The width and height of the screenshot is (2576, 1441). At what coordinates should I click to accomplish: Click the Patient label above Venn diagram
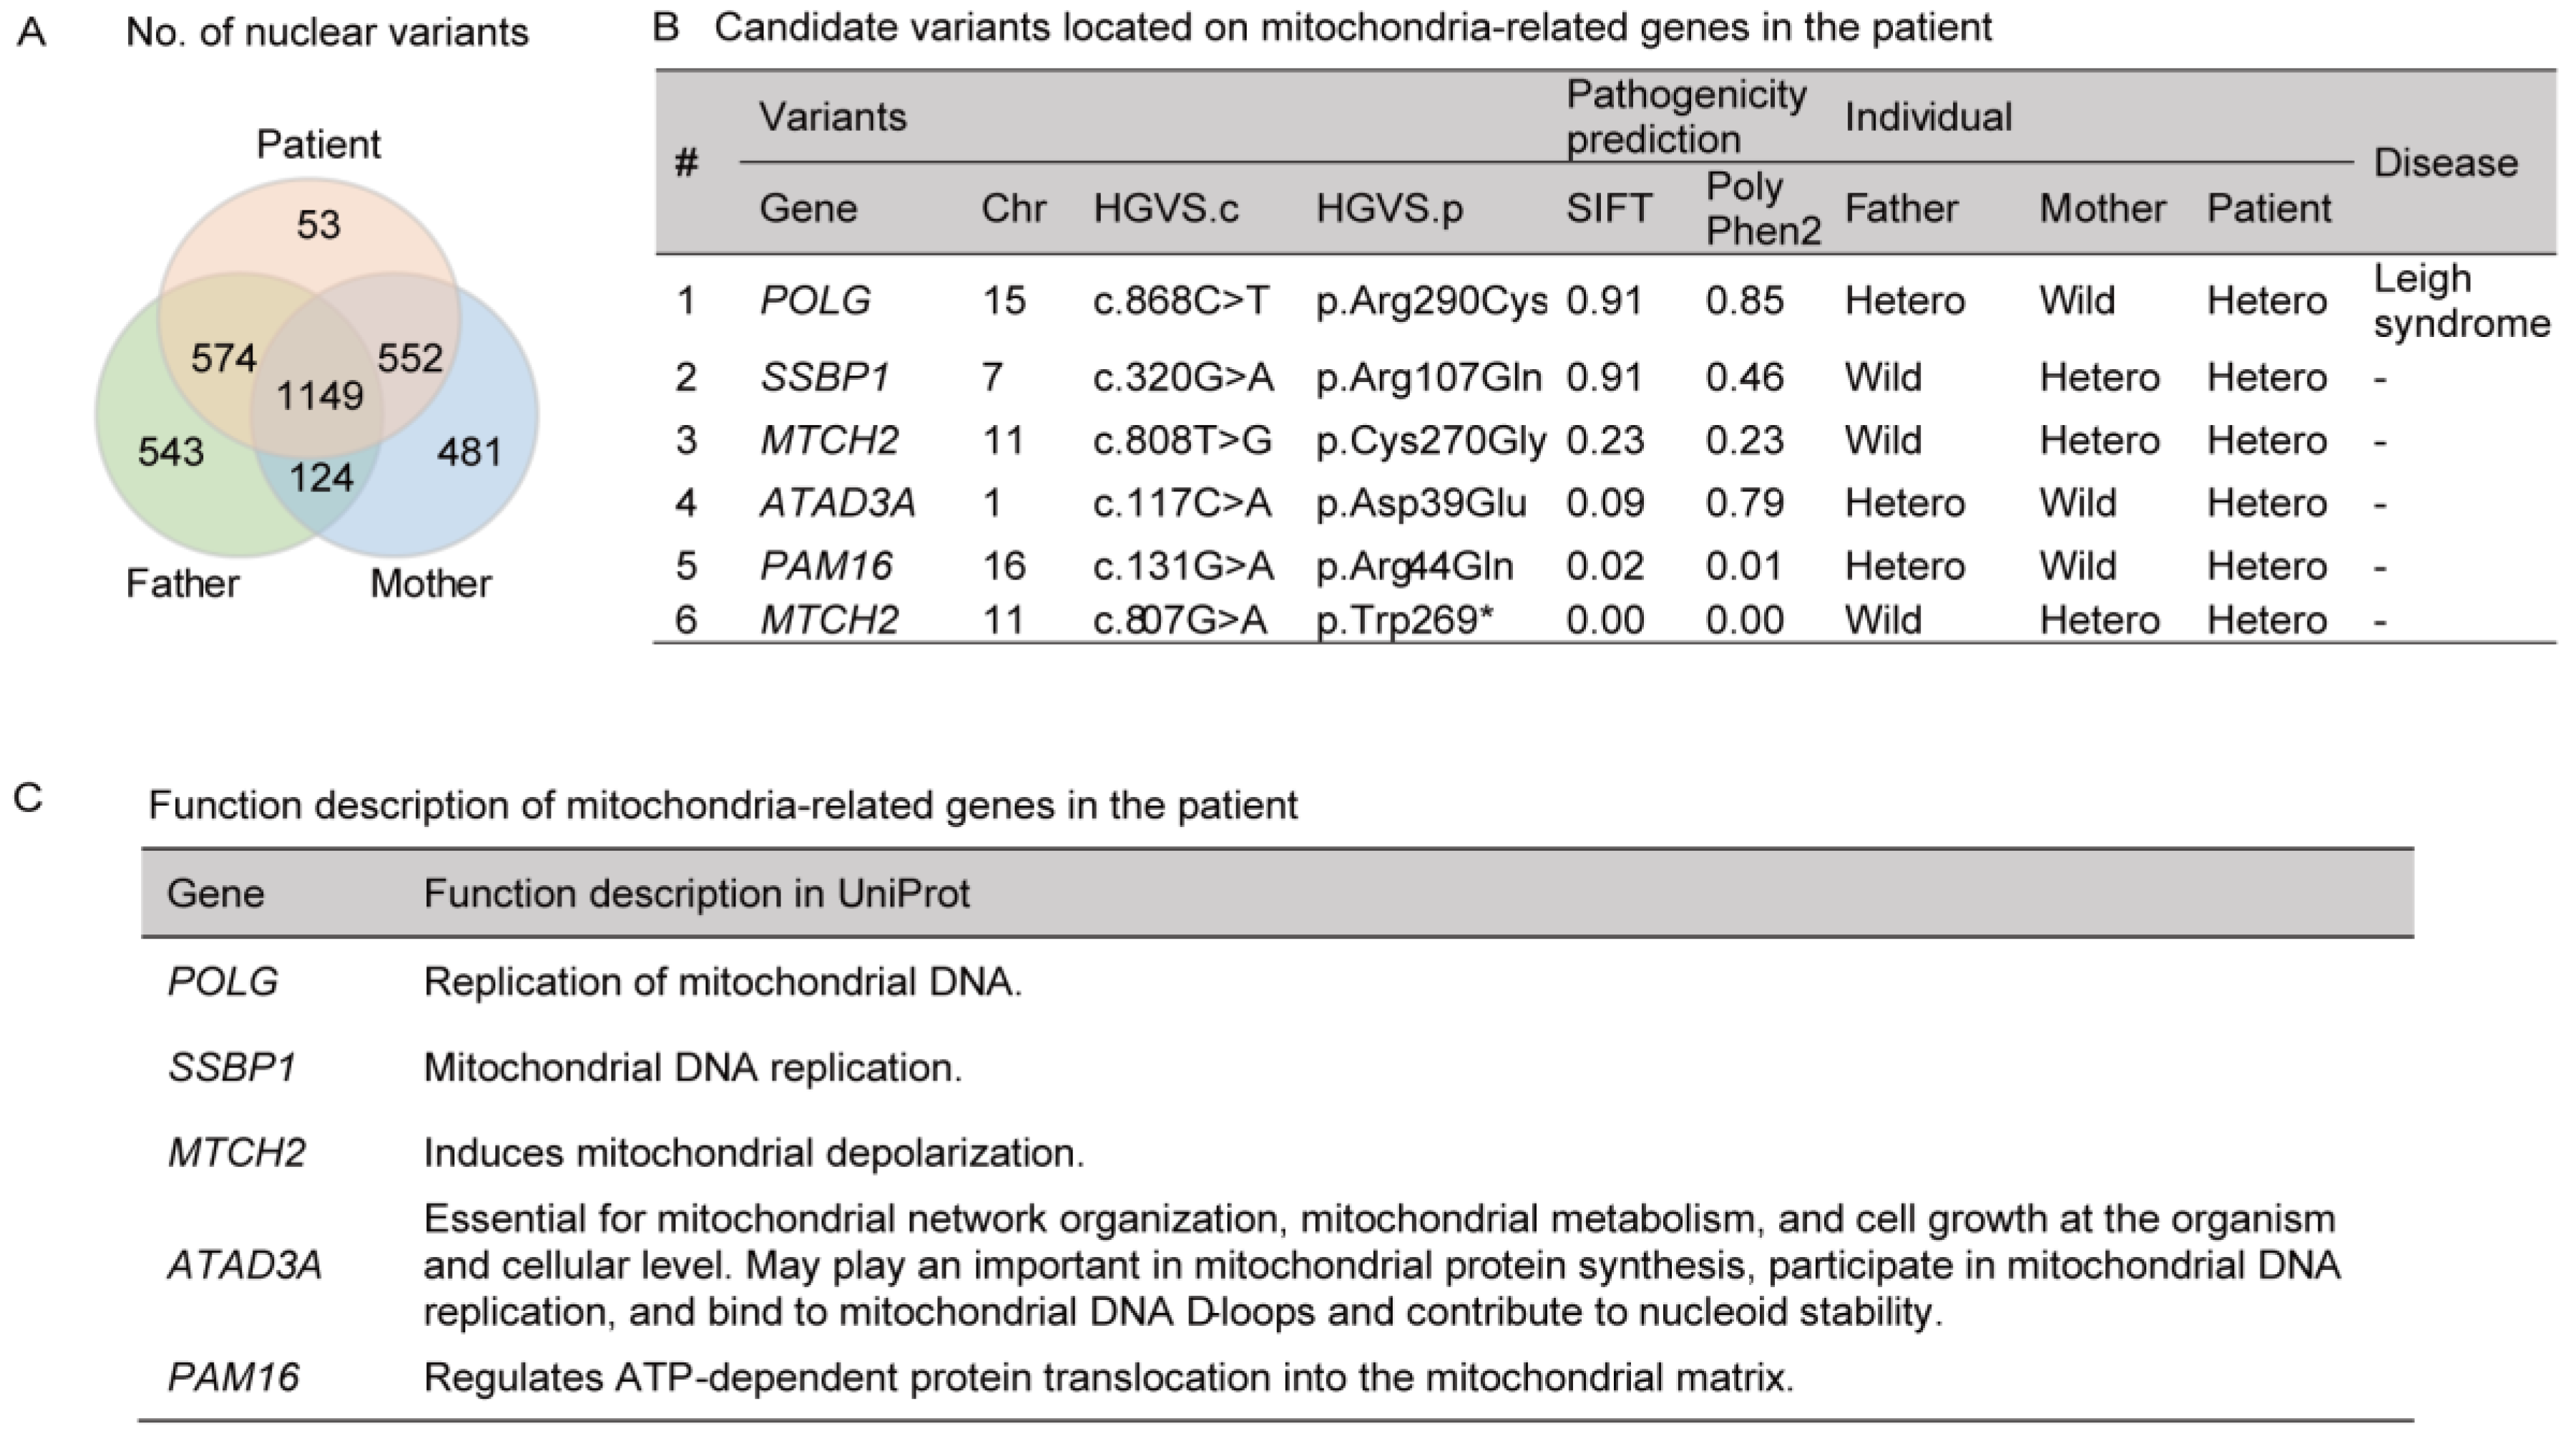click(318, 144)
